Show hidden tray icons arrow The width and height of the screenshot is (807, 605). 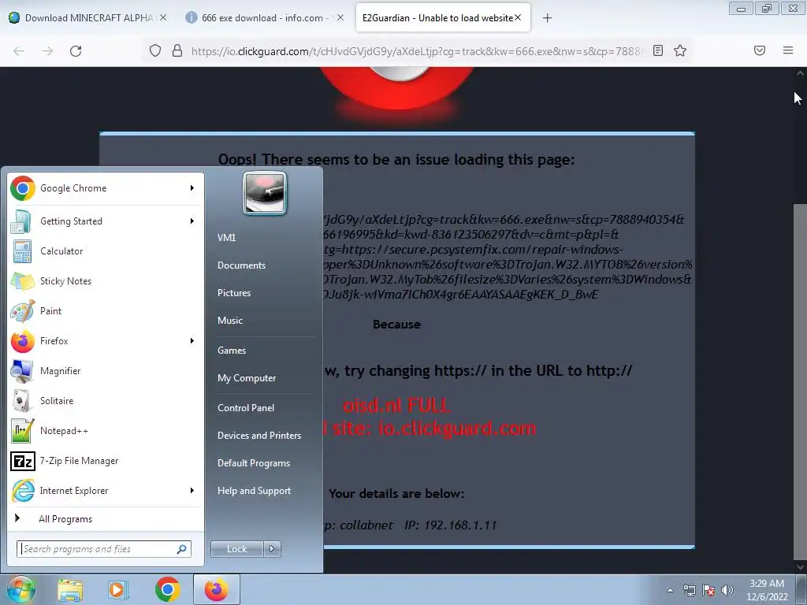[x=670, y=590]
